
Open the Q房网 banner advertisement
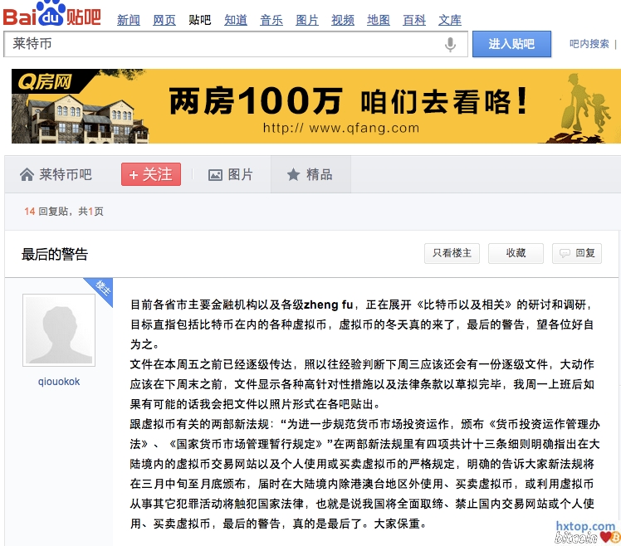click(315, 106)
